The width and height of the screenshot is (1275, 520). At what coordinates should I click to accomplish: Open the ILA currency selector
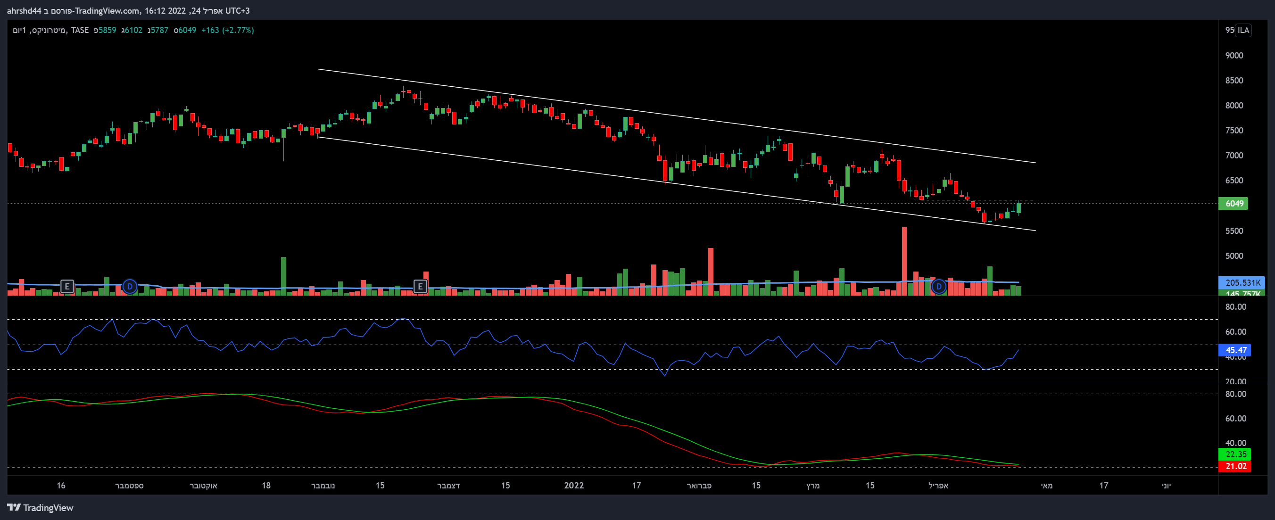[1243, 30]
